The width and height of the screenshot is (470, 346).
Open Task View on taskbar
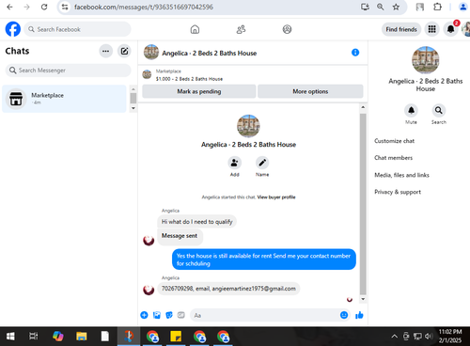pyautogui.click(x=34, y=337)
